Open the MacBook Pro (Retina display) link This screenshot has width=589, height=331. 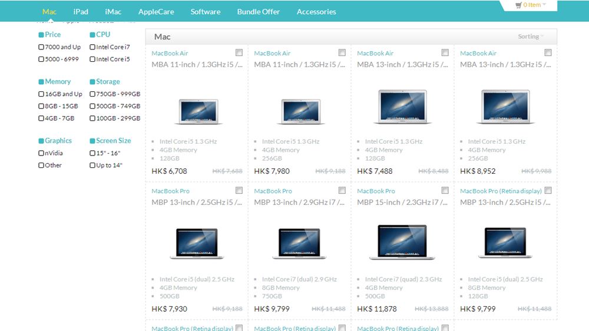point(501,191)
